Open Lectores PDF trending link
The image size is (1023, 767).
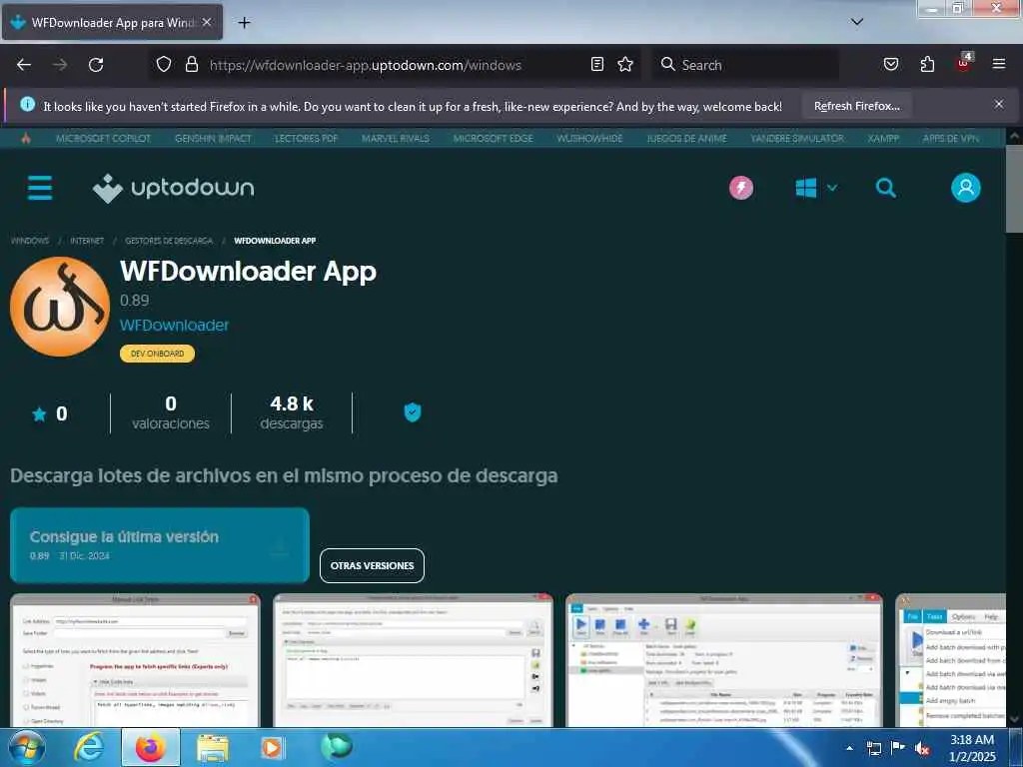click(306, 138)
